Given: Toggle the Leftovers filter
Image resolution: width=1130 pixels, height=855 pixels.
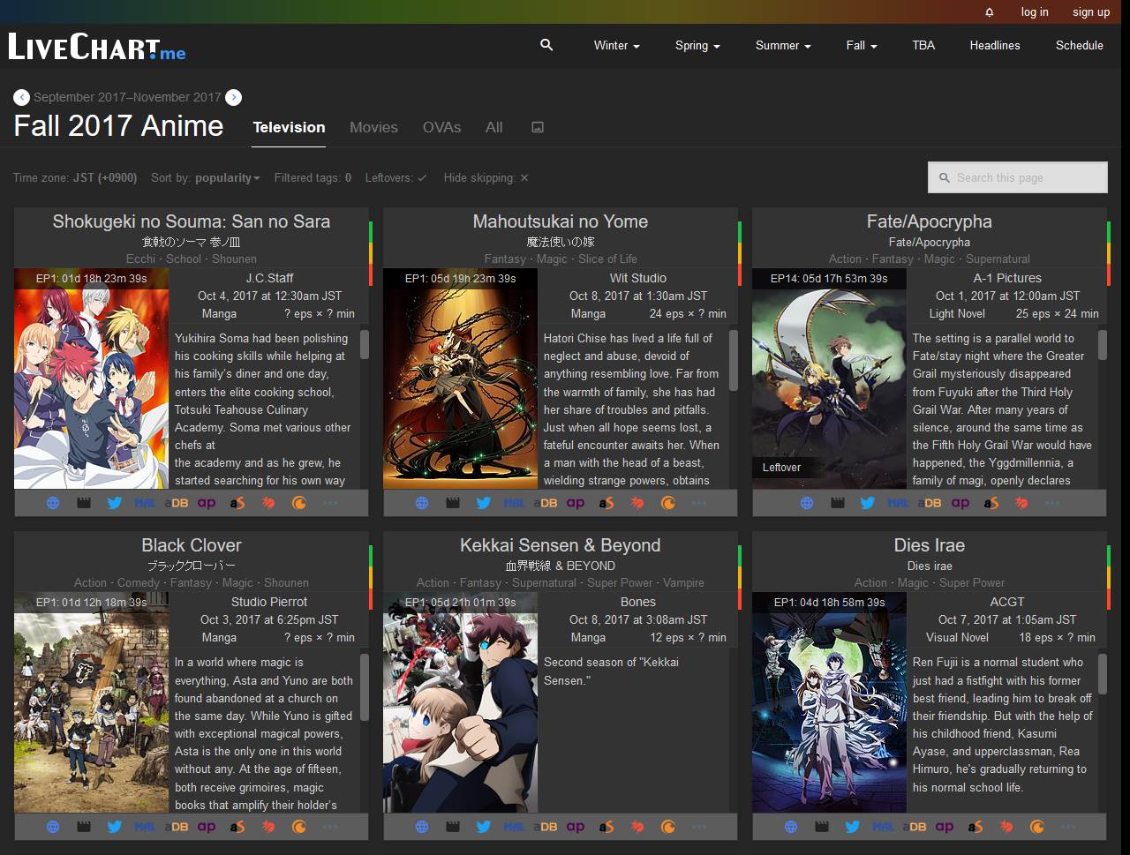Looking at the screenshot, I should tap(395, 177).
